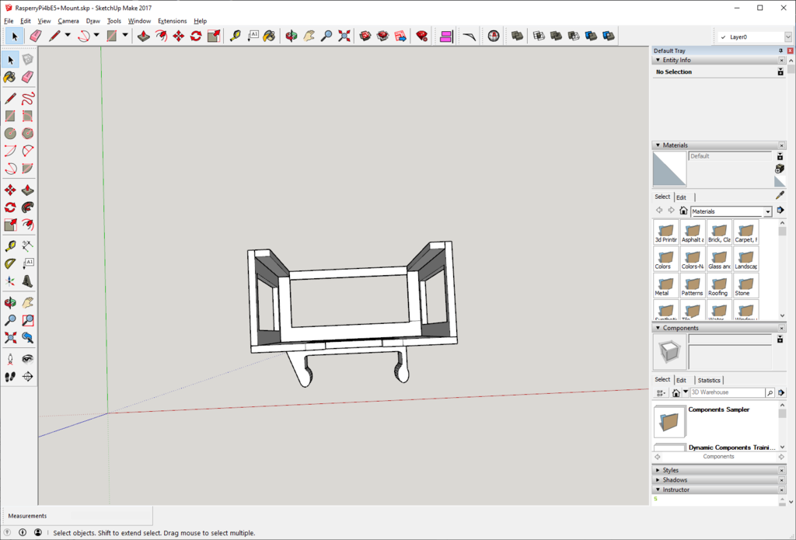
Task: Click the 3D Warehouse search button
Action: point(769,392)
